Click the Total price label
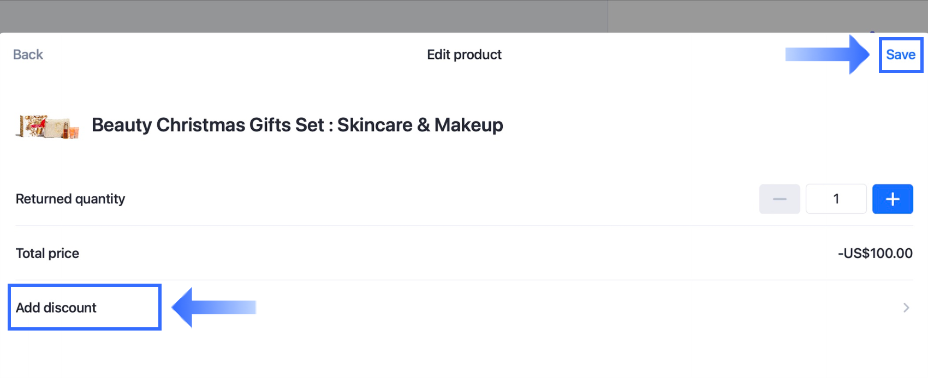 tap(47, 254)
